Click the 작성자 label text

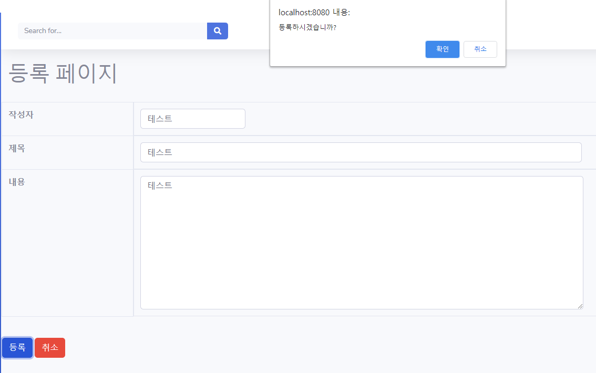click(x=21, y=115)
